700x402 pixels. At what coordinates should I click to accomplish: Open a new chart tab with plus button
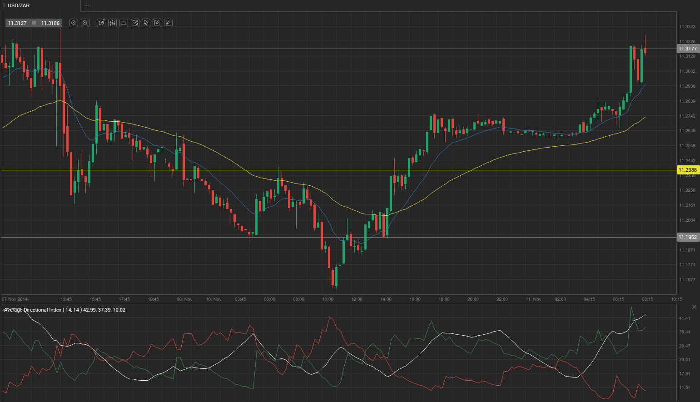pyautogui.click(x=86, y=5)
